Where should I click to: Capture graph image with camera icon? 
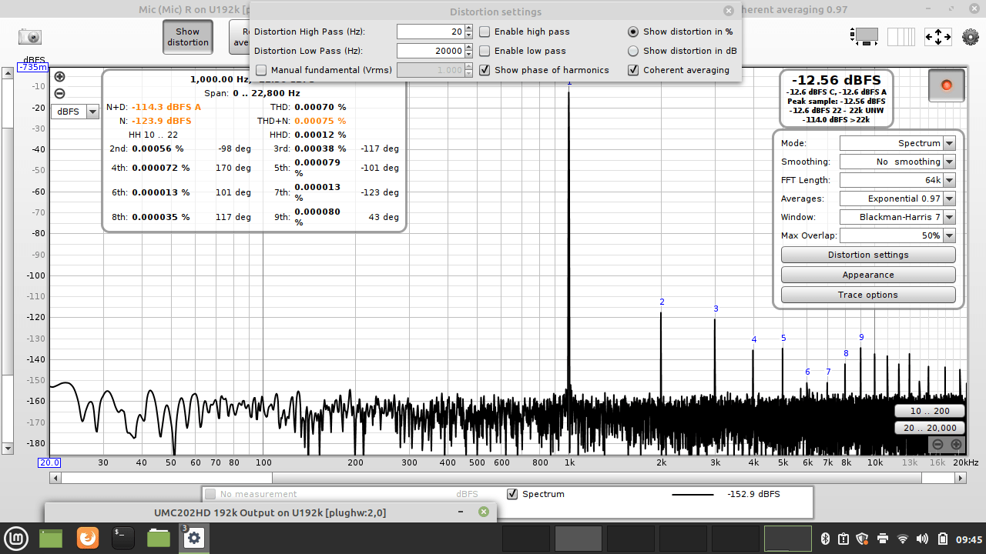pyautogui.click(x=30, y=36)
